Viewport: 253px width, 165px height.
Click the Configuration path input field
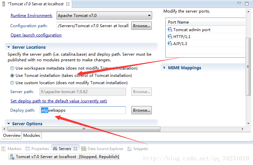tap(93, 26)
